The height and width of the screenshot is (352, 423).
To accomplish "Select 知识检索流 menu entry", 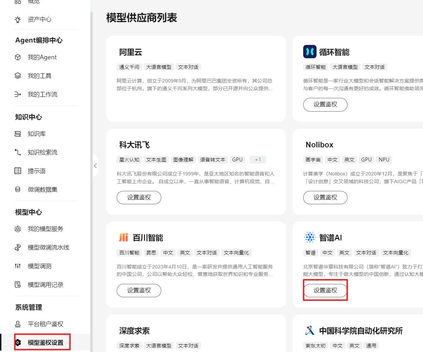I will (43, 152).
